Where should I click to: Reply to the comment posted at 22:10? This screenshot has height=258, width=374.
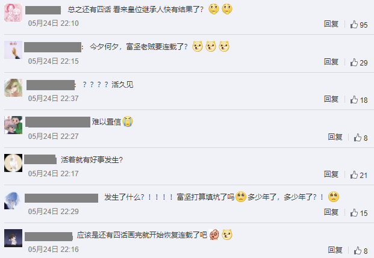331,24
